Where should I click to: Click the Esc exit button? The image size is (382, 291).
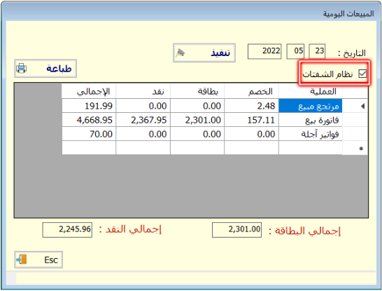pyautogui.click(x=38, y=259)
